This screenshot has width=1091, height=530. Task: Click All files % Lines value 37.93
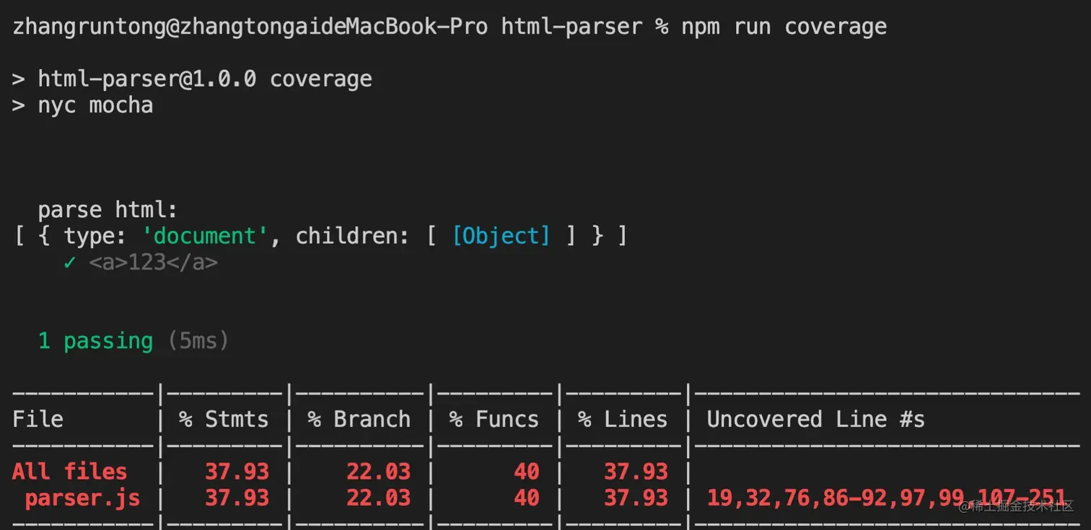point(636,472)
